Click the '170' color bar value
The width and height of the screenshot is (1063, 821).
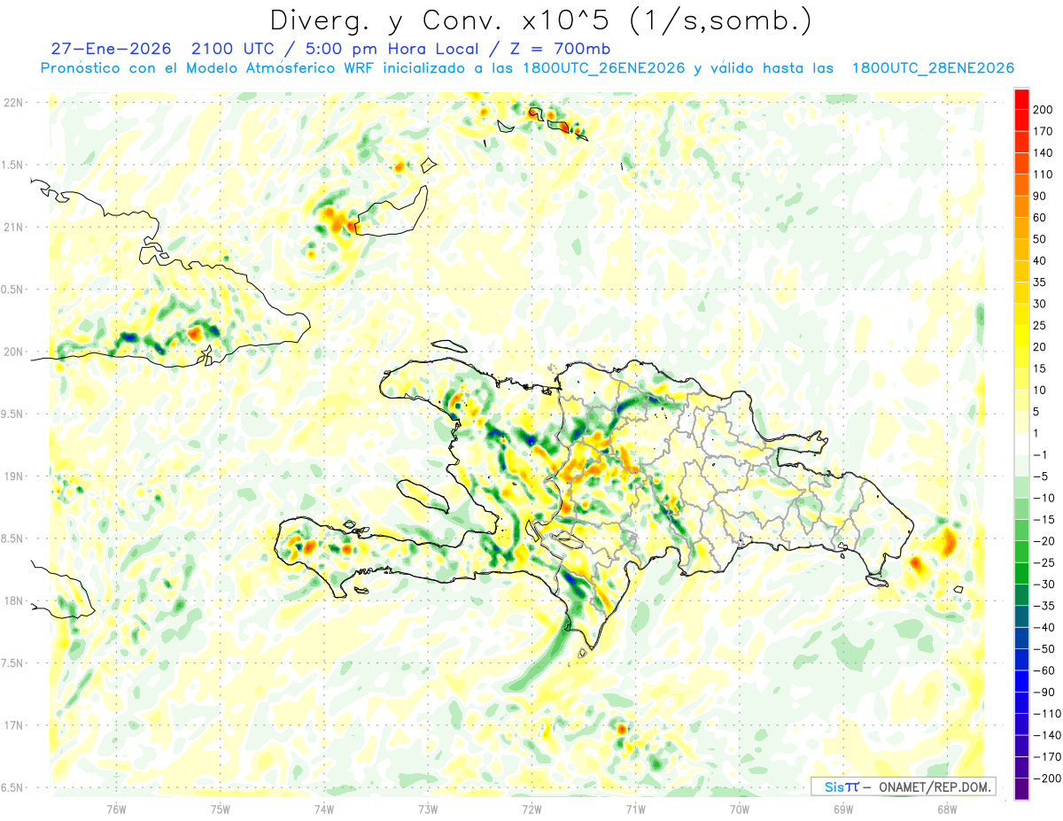(1044, 131)
